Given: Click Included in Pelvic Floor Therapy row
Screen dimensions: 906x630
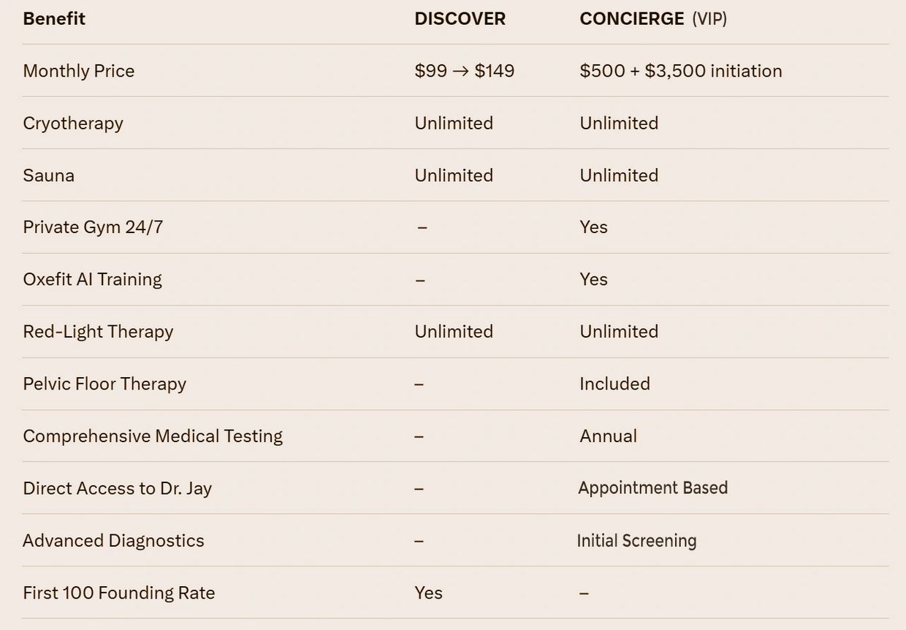Looking at the screenshot, I should pos(614,384).
